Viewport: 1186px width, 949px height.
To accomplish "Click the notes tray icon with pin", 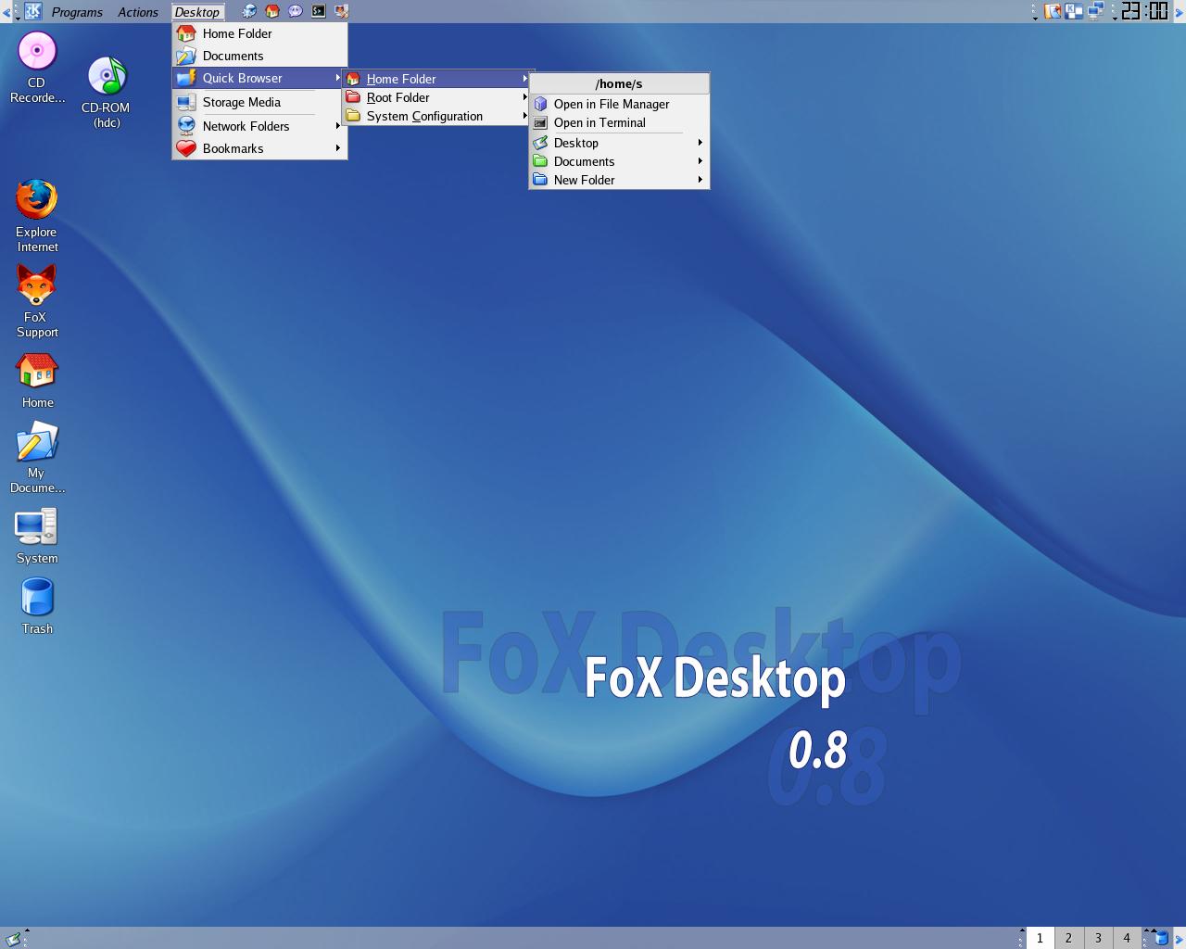I will 1054,11.
